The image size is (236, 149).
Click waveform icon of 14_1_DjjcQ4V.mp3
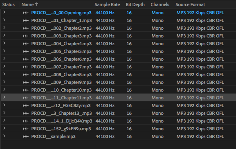[26, 121]
